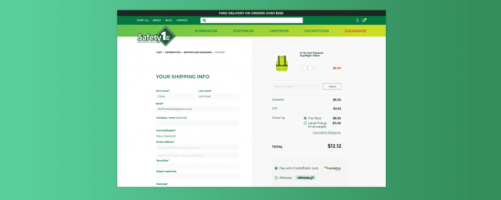Click the Calculate Shipping link
The height and width of the screenshot is (200, 501).
[327, 132]
